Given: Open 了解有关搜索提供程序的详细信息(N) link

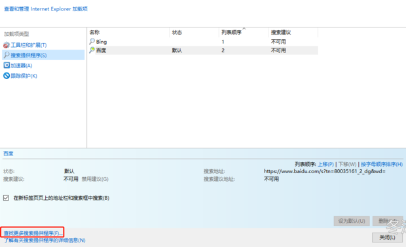Looking at the screenshot, I should coord(45,240).
